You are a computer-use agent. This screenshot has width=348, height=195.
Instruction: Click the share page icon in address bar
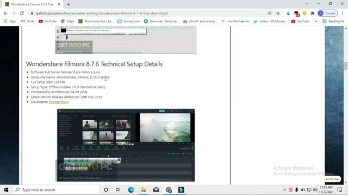click(x=270, y=13)
